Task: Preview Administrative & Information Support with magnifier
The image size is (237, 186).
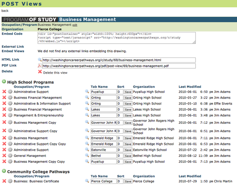Action: click(x=87, y=103)
